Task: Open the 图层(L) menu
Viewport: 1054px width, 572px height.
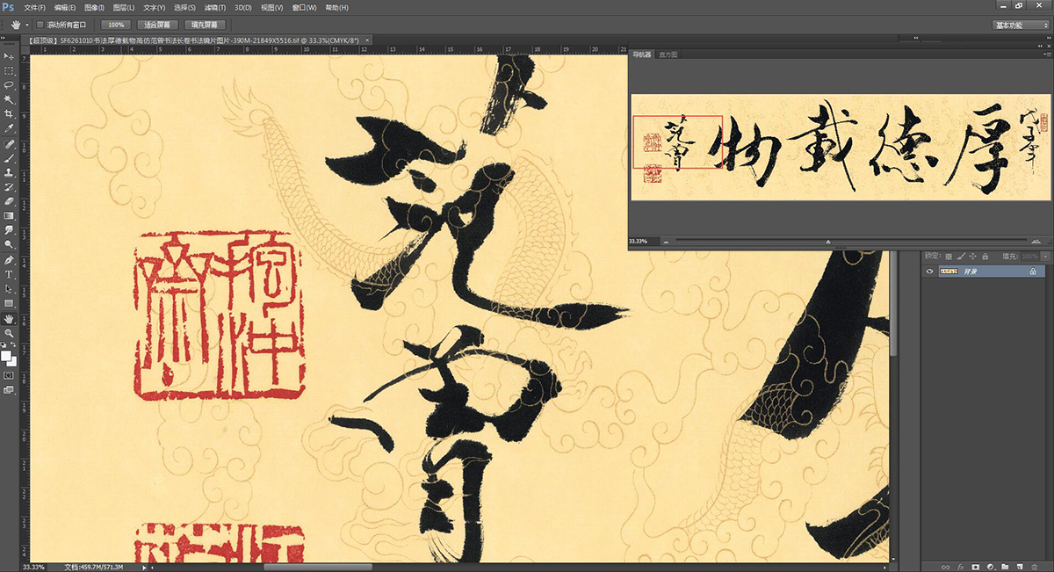Action: tap(124, 7)
